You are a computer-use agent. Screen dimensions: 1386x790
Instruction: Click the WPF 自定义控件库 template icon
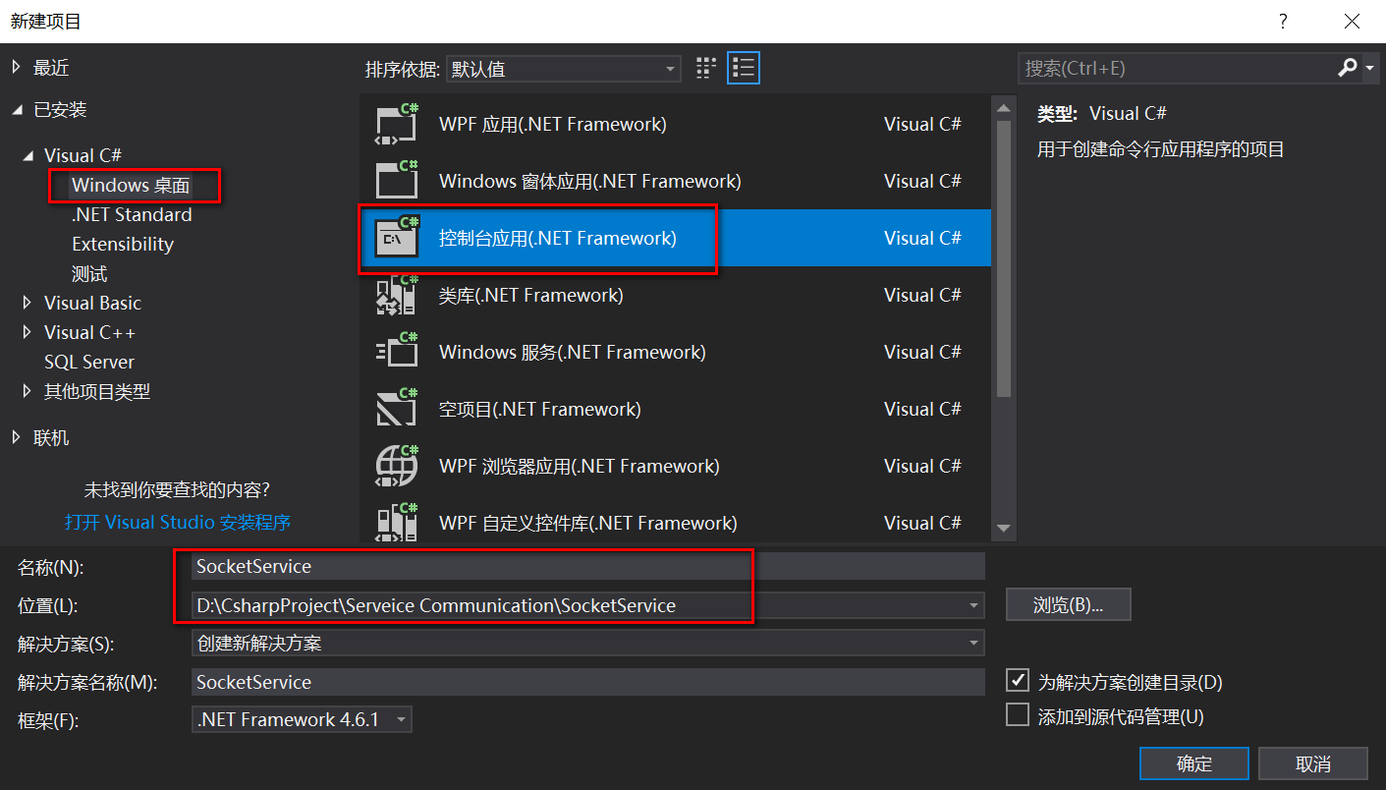[x=398, y=522]
